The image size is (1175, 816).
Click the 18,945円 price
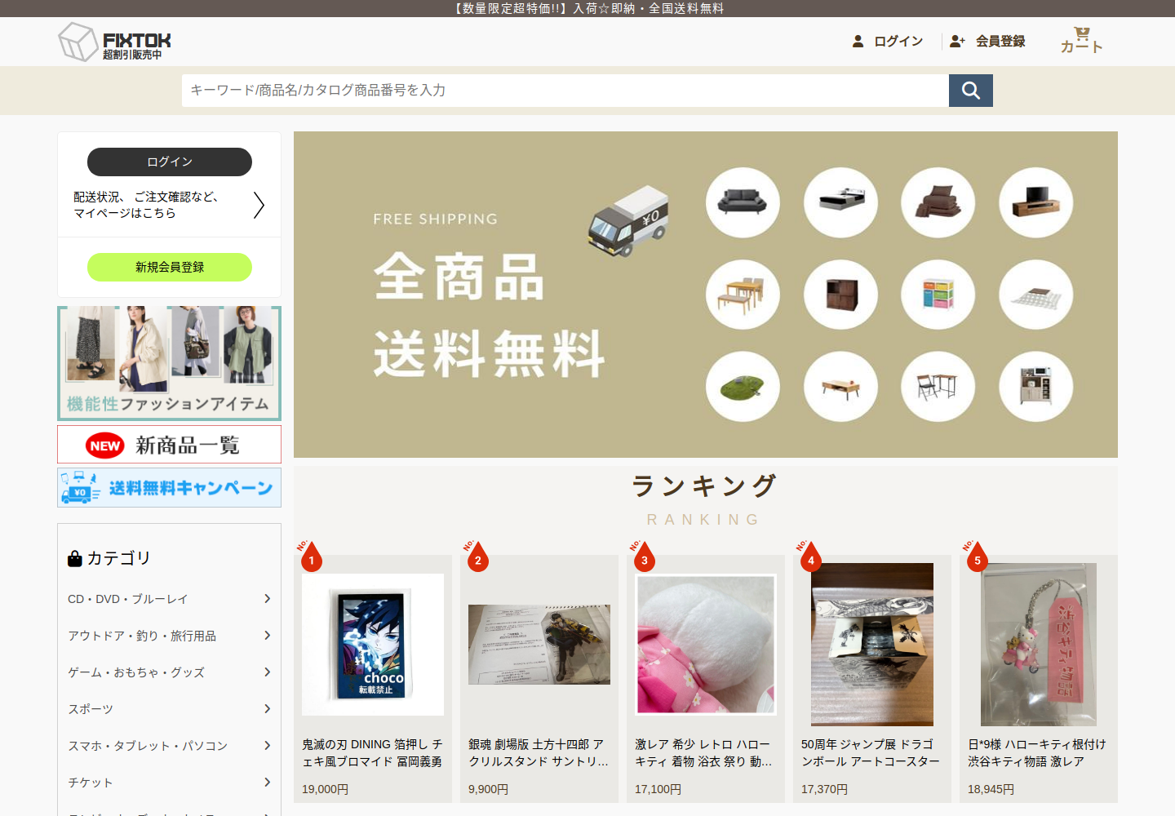point(991,789)
